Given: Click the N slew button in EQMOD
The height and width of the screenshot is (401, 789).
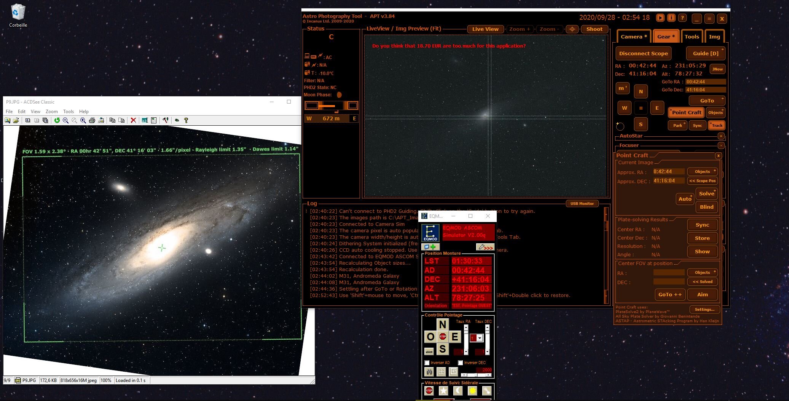Looking at the screenshot, I should pyautogui.click(x=442, y=324).
